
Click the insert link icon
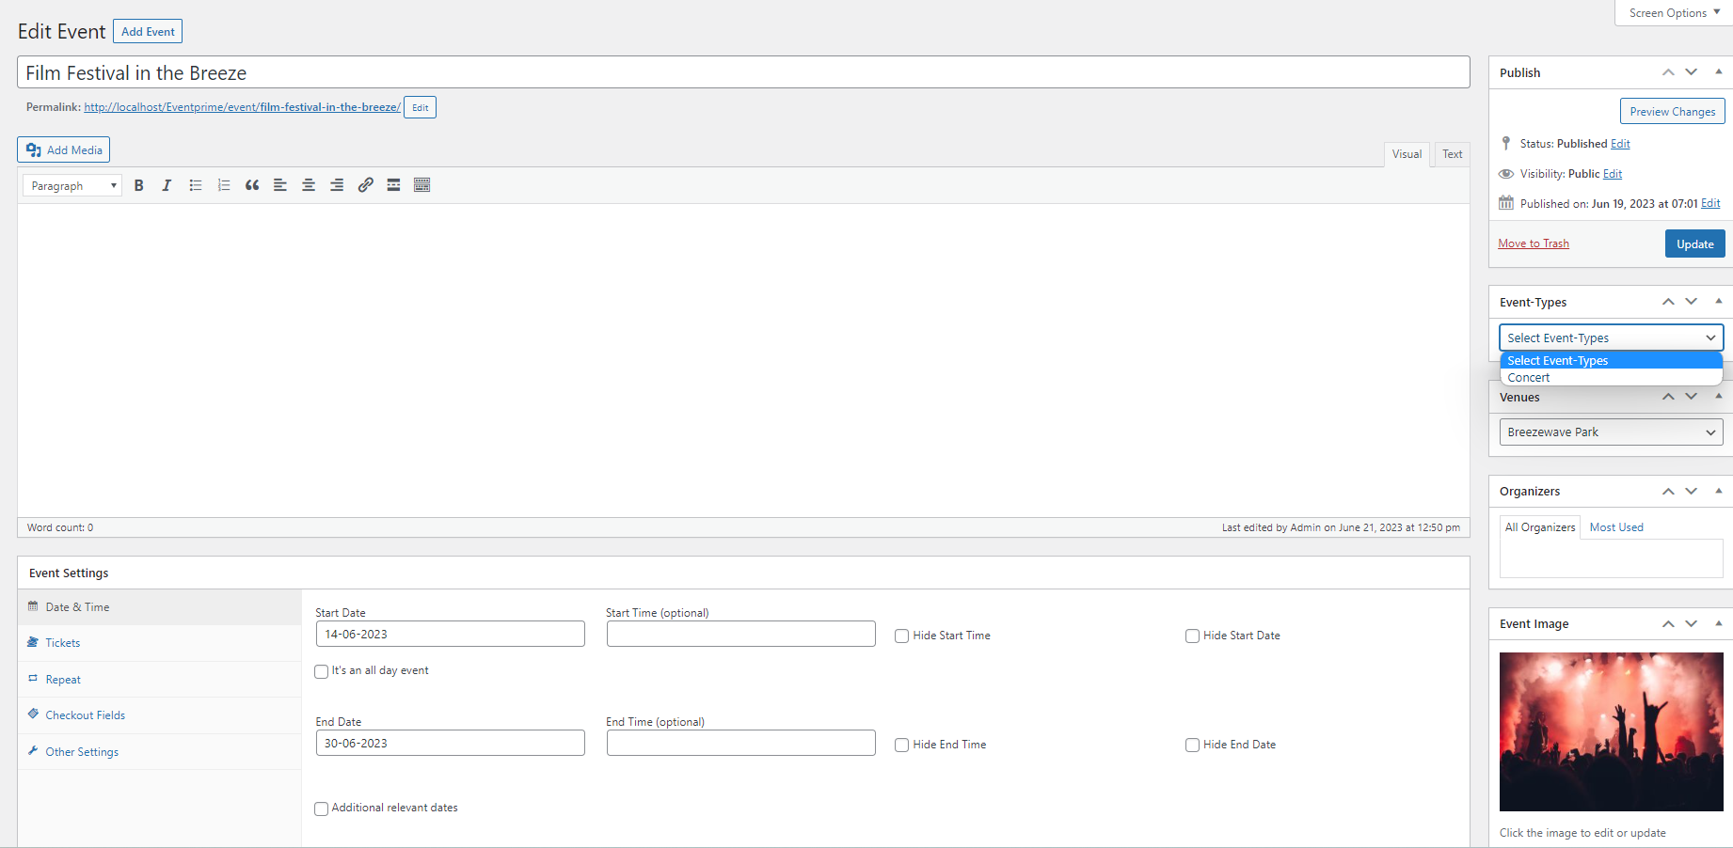pos(365,185)
